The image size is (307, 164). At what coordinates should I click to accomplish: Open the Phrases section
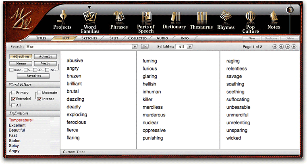click(119, 20)
